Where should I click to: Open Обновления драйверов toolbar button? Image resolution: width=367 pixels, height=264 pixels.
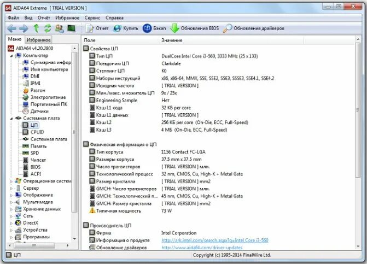pyautogui.click(x=253, y=28)
